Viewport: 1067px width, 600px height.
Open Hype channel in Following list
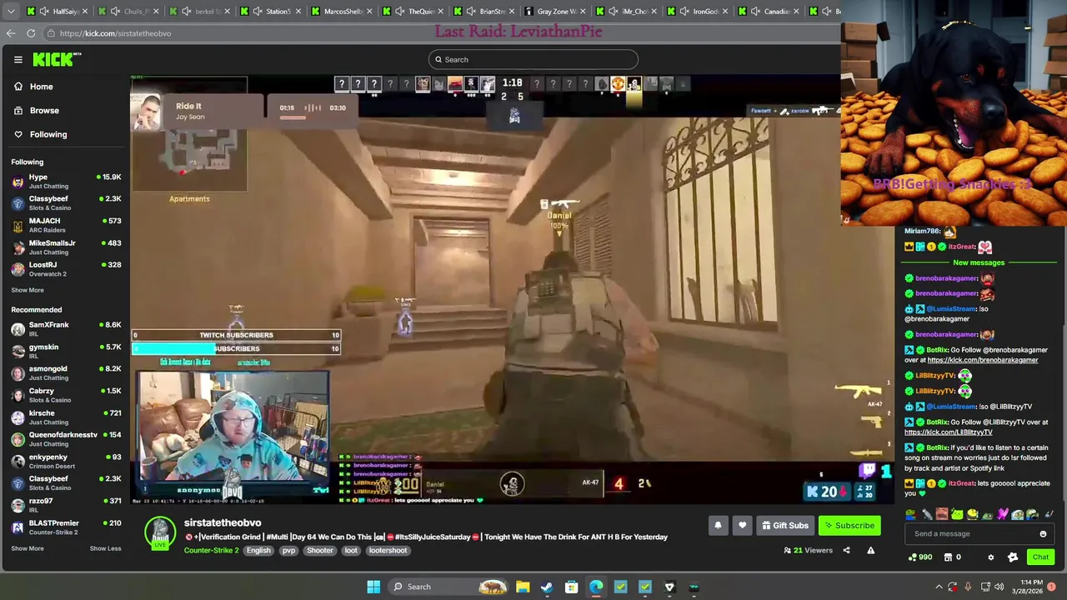[x=67, y=181]
